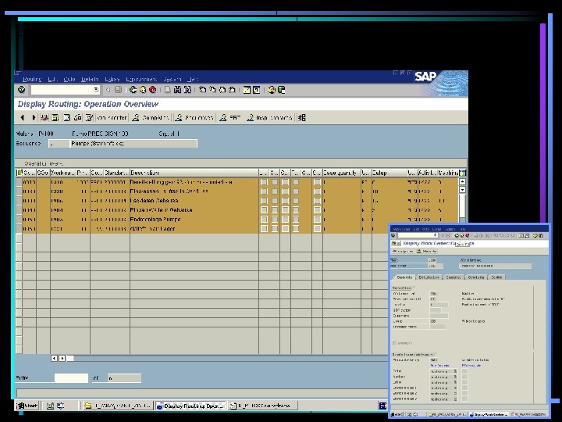Click the Generate Shortcut icon
The width and height of the screenshot is (562, 422).
(256, 90)
